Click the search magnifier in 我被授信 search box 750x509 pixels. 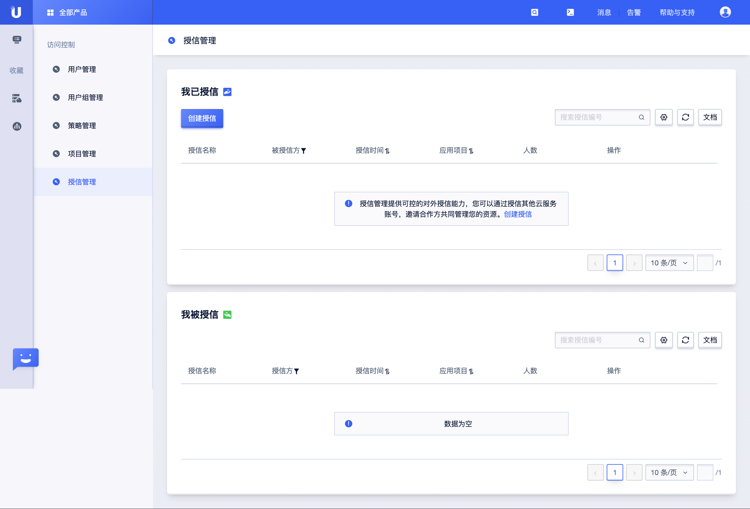tap(642, 340)
